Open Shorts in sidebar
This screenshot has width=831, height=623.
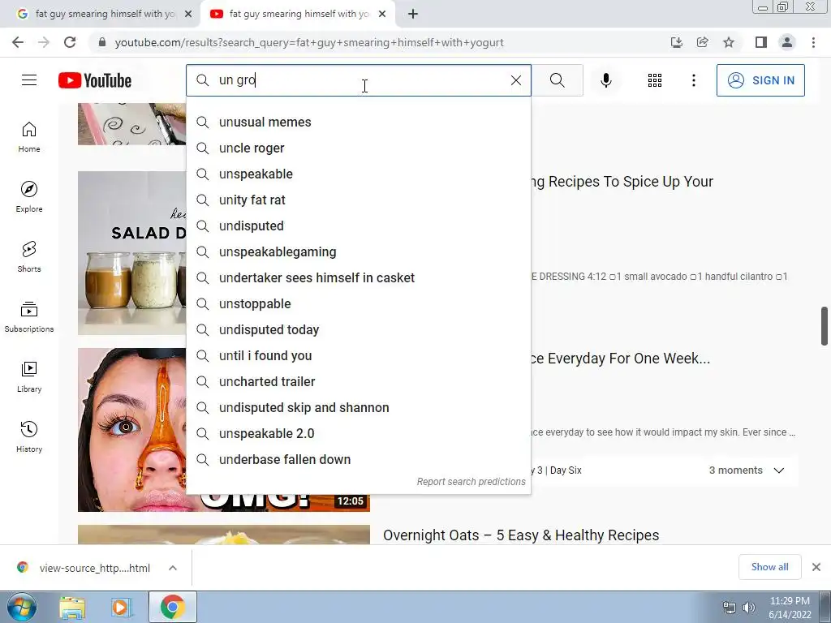pos(29,256)
